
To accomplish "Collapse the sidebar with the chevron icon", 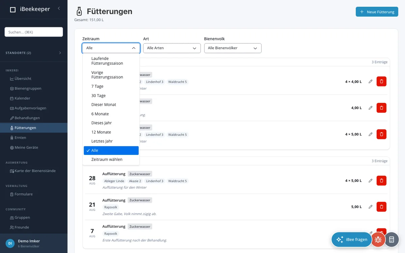I will [x=59, y=8].
